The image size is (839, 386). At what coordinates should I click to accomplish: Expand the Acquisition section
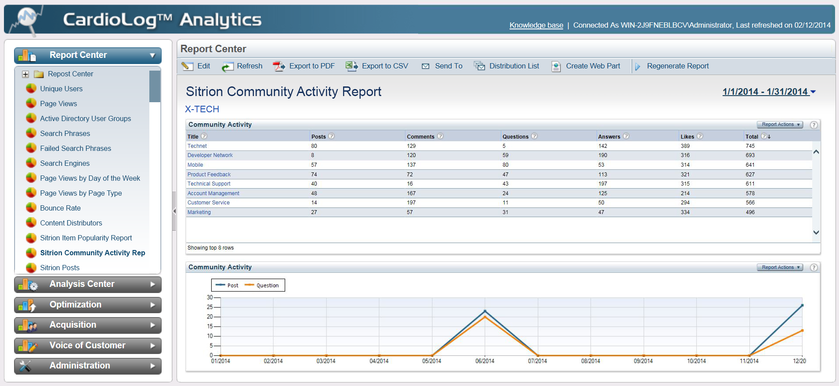coord(152,325)
